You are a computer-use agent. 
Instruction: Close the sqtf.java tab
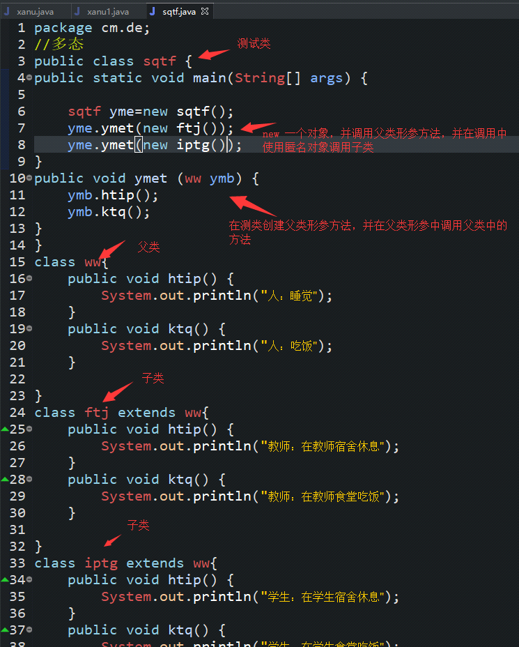click(205, 12)
